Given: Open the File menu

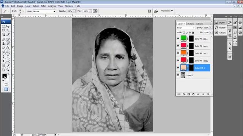Looking at the screenshot, I should (7, 6).
